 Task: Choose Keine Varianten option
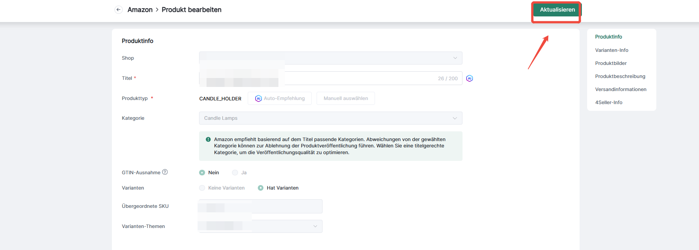click(202, 188)
